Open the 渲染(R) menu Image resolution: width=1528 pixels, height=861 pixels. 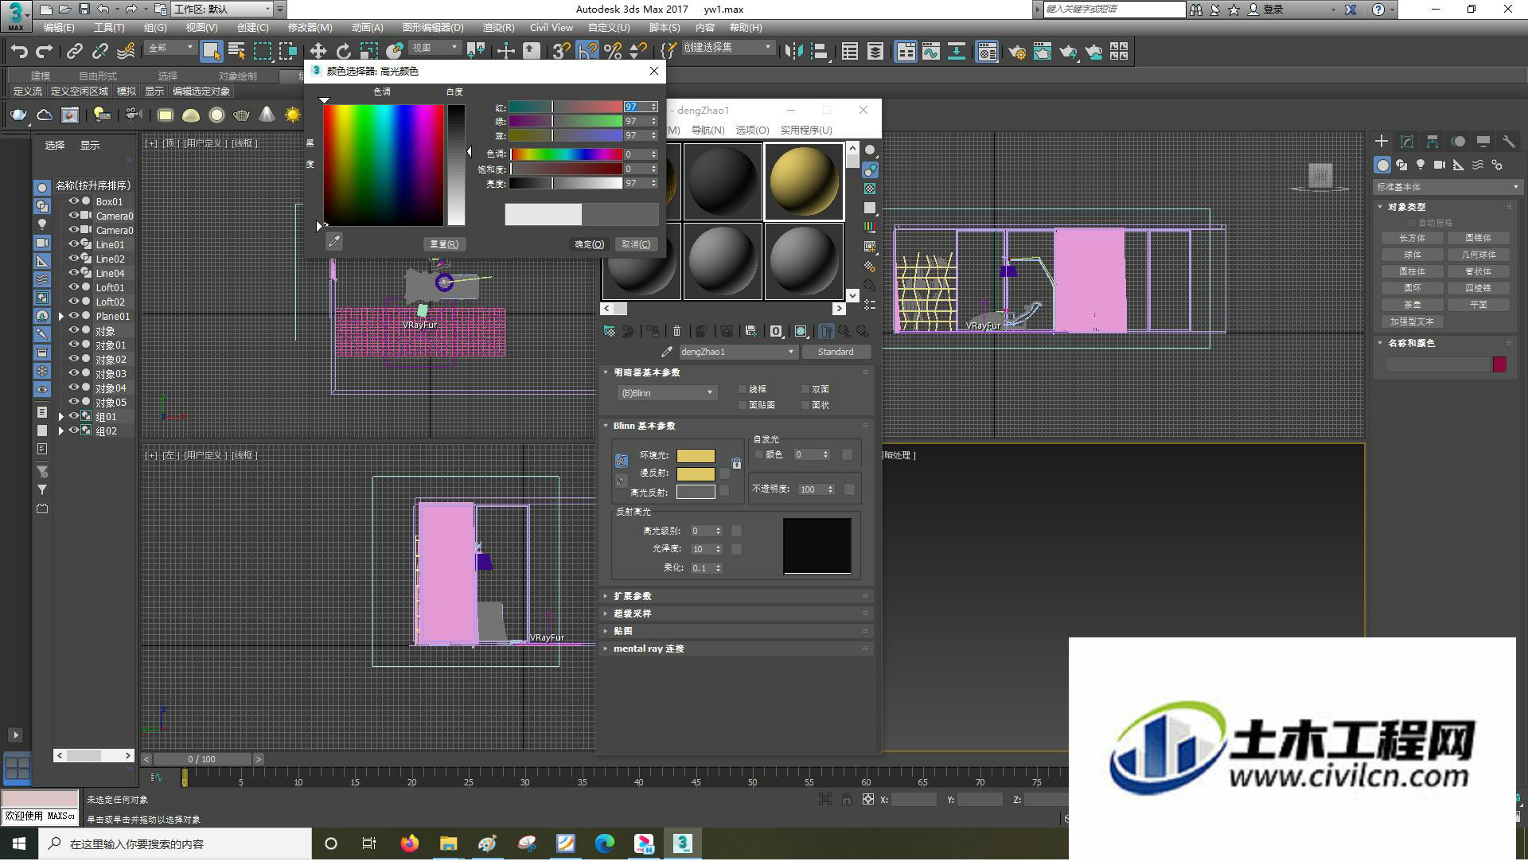[x=498, y=27]
